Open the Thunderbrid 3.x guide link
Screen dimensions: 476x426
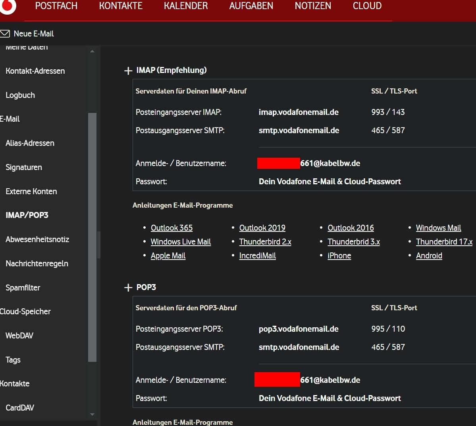coord(354,242)
